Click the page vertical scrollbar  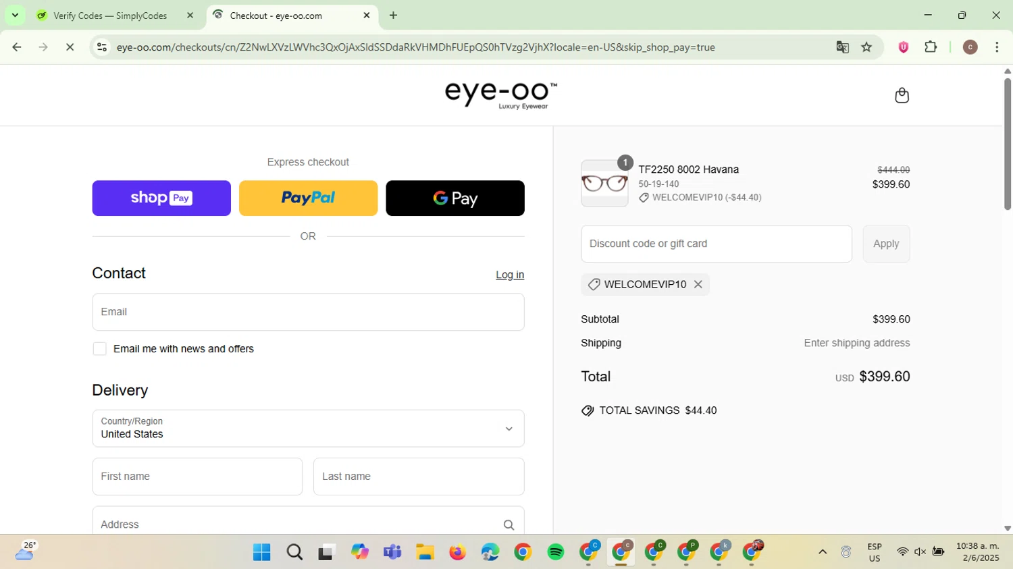pos(1007,145)
